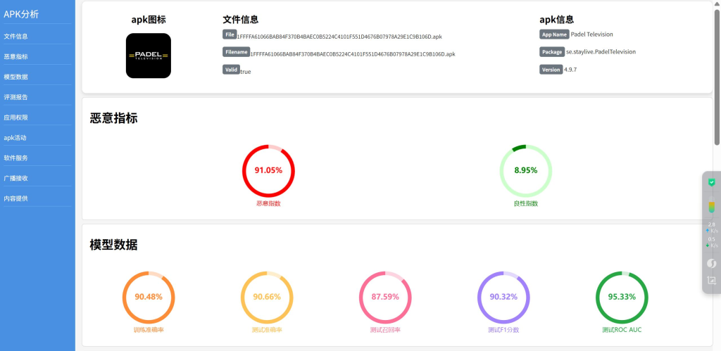The width and height of the screenshot is (721, 351).
Task: Click the page vertical scrollbar
Action: [717, 70]
